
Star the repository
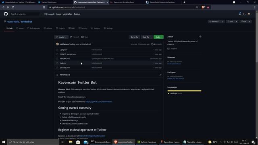pos(230,21)
